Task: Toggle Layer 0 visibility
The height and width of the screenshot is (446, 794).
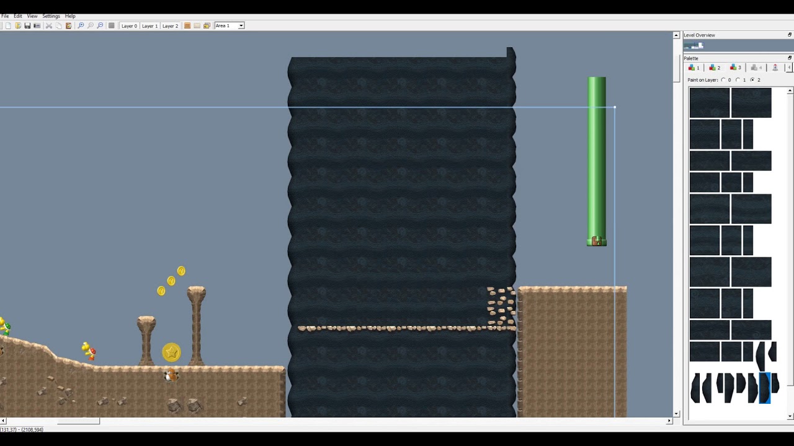Action: [129, 26]
